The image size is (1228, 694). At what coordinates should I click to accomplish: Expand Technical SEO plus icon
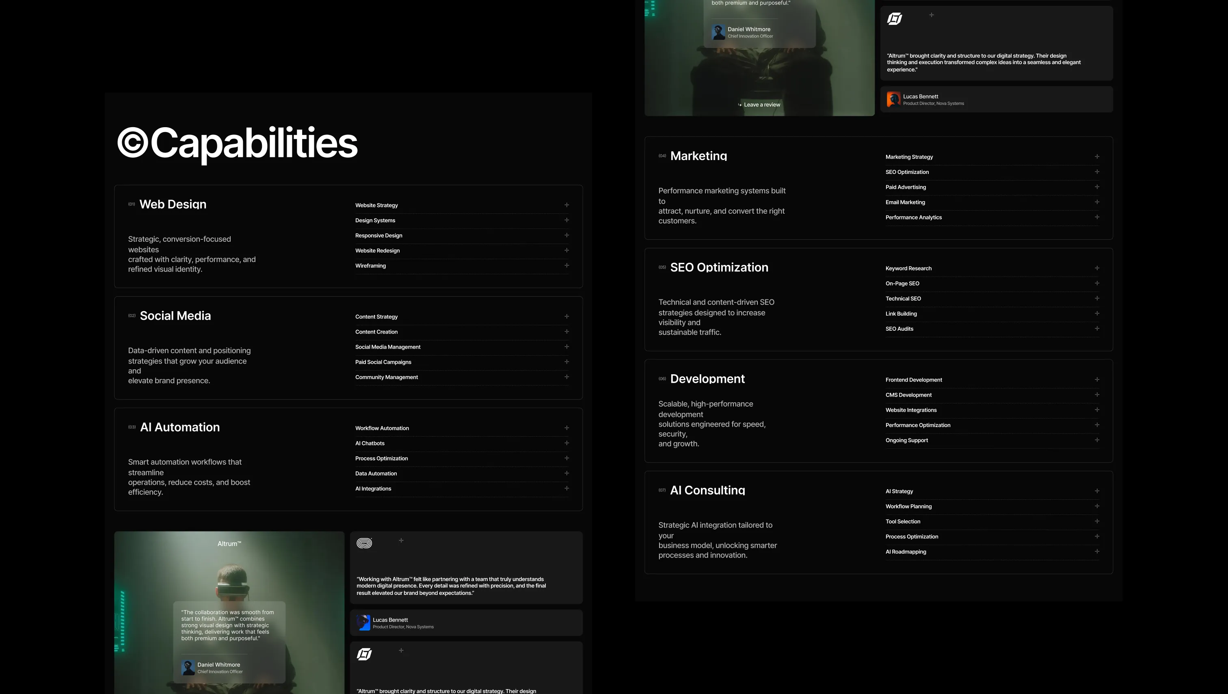[1097, 298]
